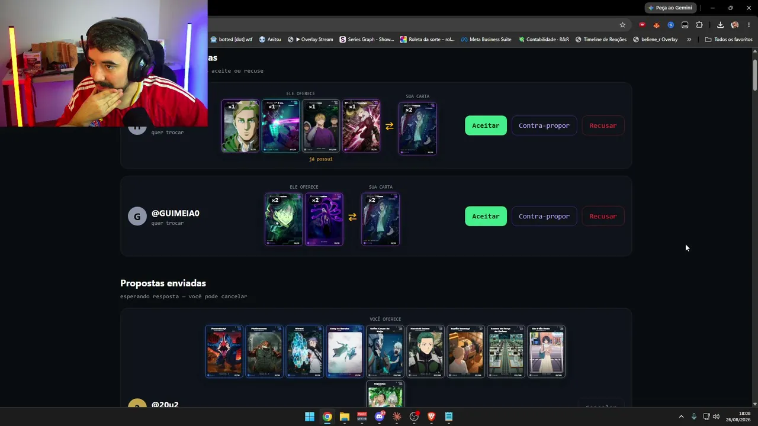Image resolution: width=758 pixels, height=426 pixels.
Task: Click the page vertical scrollbar thumb
Action: (x=755, y=76)
